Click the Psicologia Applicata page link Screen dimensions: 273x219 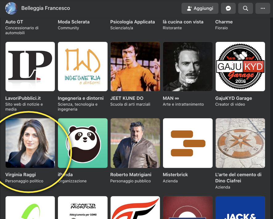(x=132, y=22)
